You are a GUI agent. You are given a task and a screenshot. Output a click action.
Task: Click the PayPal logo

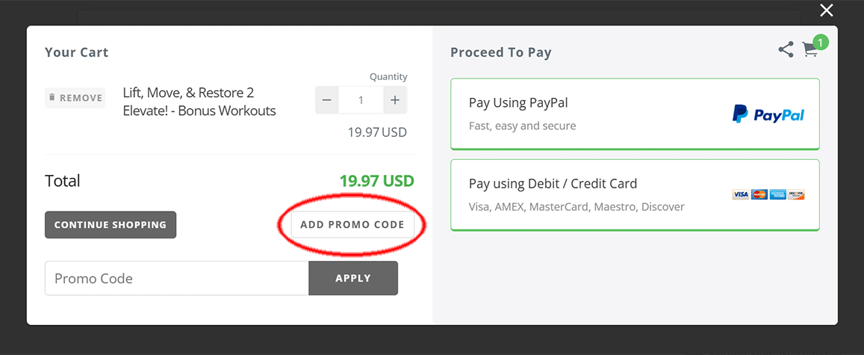[x=768, y=114]
